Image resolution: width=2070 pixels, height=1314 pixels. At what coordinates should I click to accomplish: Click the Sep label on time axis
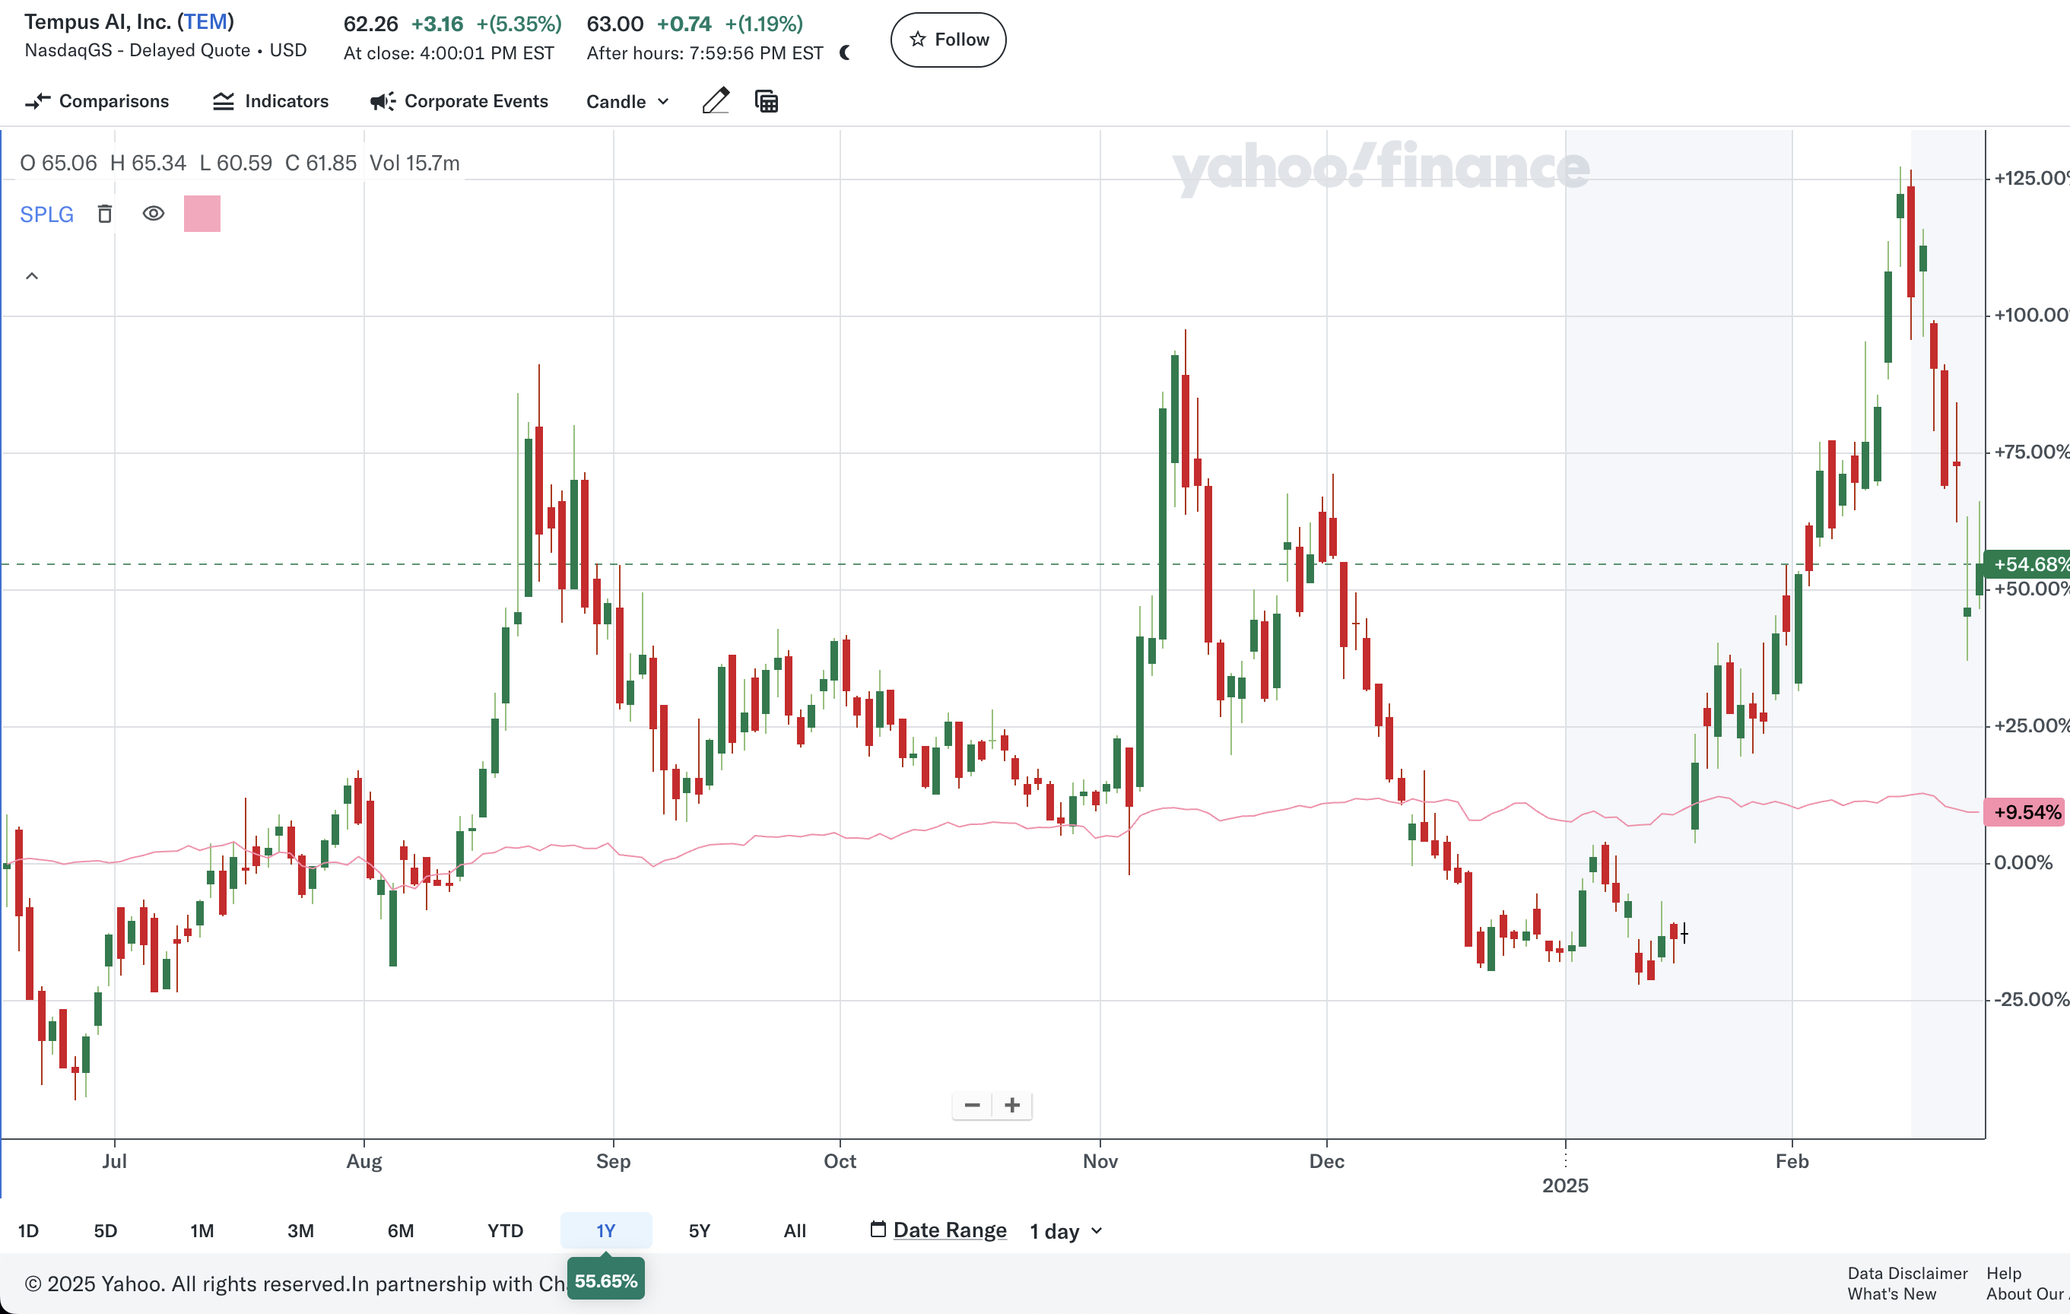(613, 1162)
